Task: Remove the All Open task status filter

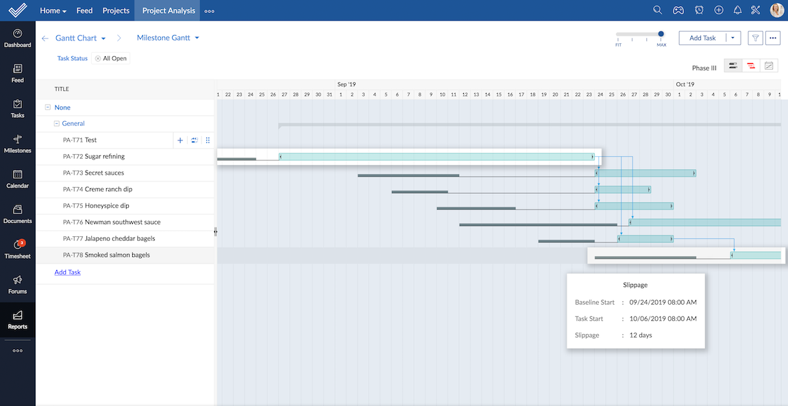Action: (x=97, y=58)
